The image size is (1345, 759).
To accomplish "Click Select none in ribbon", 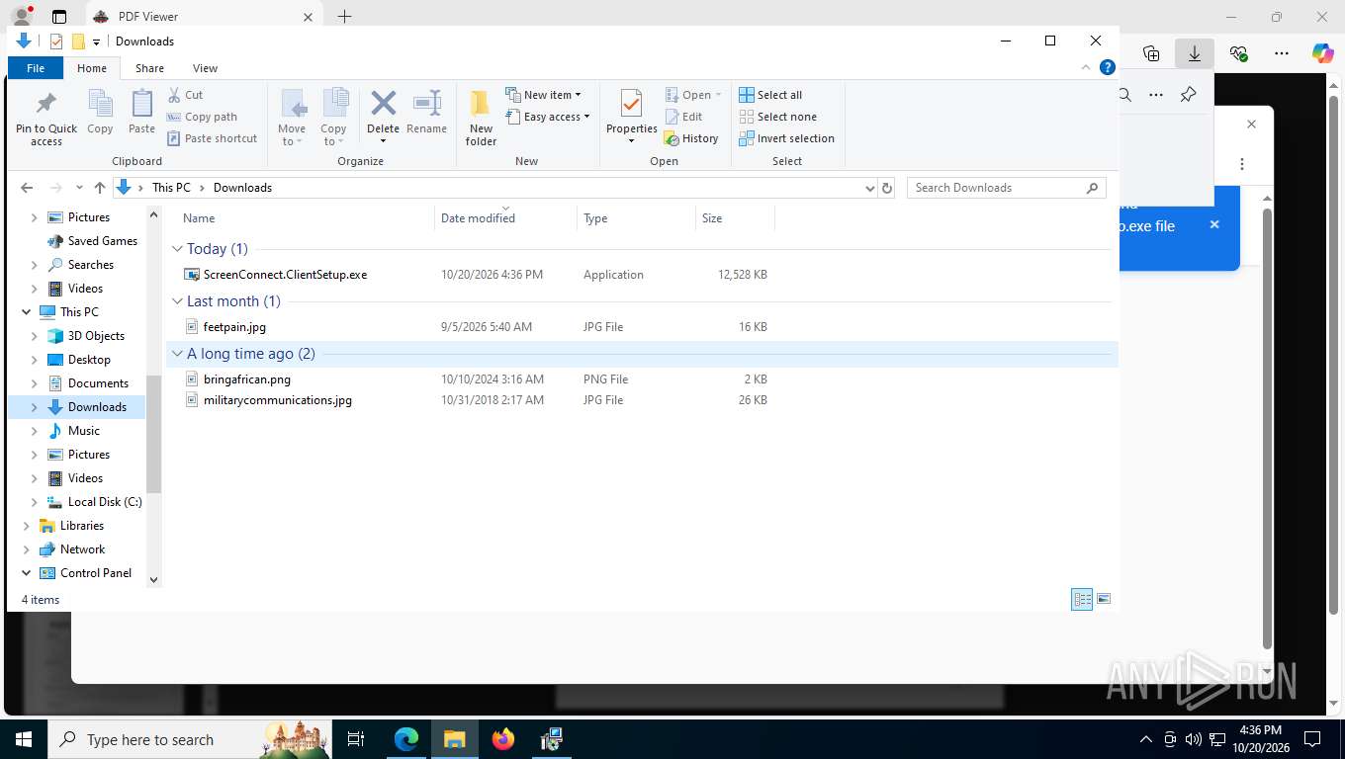I will pyautogui.click(x=777, y=117).
